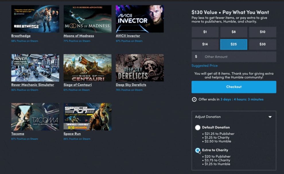Select the $30 payment tier
The image size is (284, 174).
(x=262, y=44)
